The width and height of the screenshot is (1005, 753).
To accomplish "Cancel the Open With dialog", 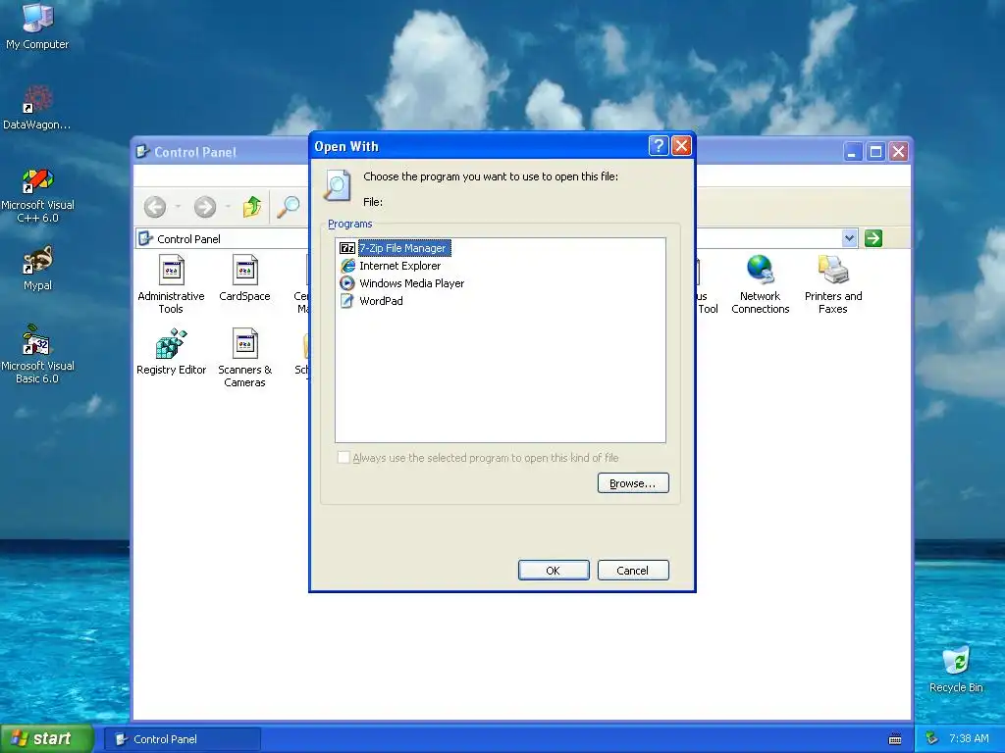I will click(633, 571).
